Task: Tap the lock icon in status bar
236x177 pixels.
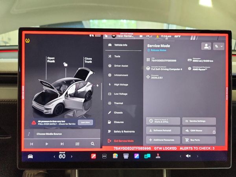Action: [x=106, y=36]
